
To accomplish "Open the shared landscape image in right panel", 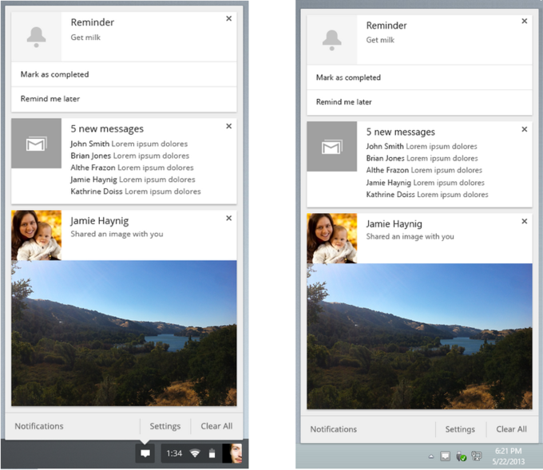I will point(419,336).
